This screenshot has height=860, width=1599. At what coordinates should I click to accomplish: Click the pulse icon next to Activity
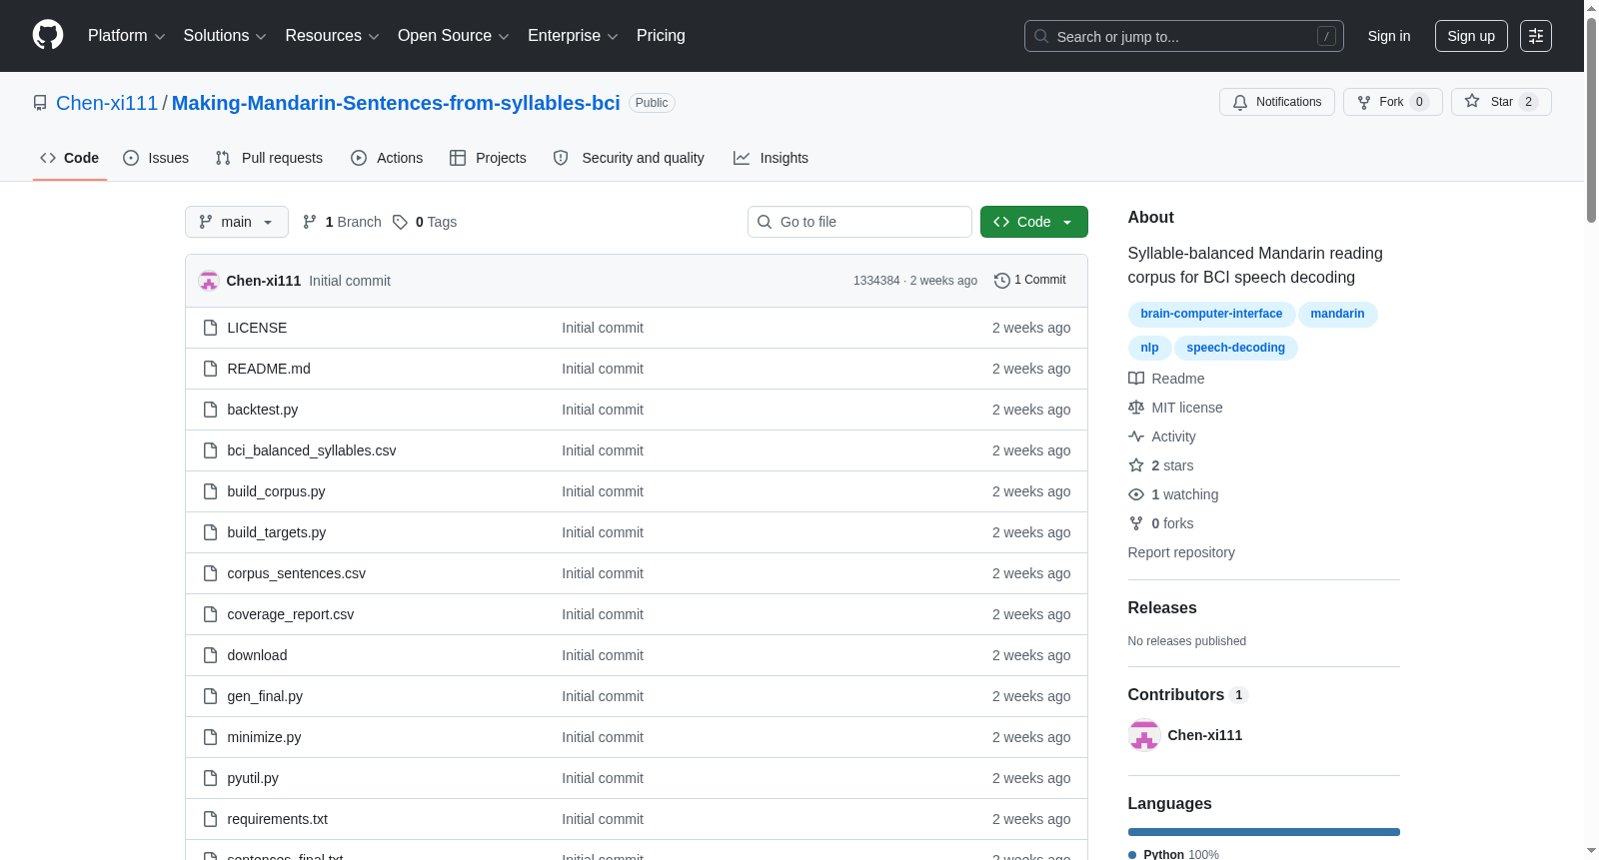click(x=1136, y=436)
